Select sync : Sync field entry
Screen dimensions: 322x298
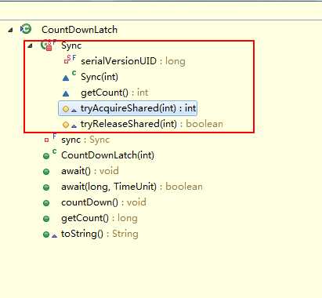coord(85,140)
